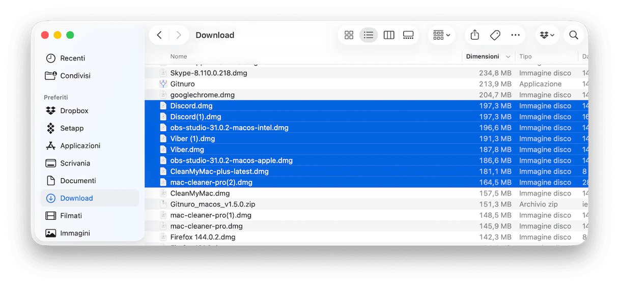Open Immagini in the sidebar
Viewport: 619px width, 286px height.
(x=90, y=233)
